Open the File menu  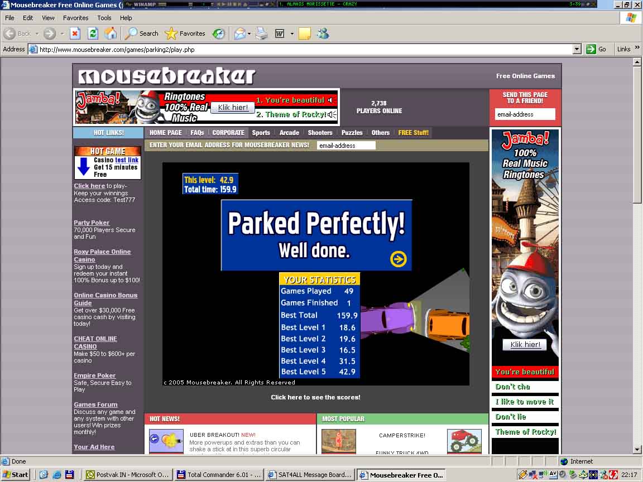tap(9, 18)
